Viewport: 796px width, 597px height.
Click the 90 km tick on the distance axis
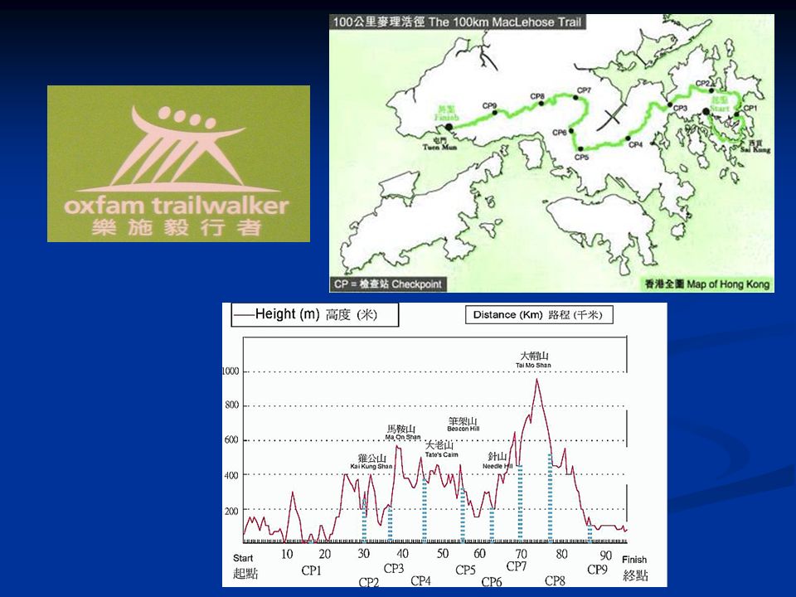coord(605,555)
